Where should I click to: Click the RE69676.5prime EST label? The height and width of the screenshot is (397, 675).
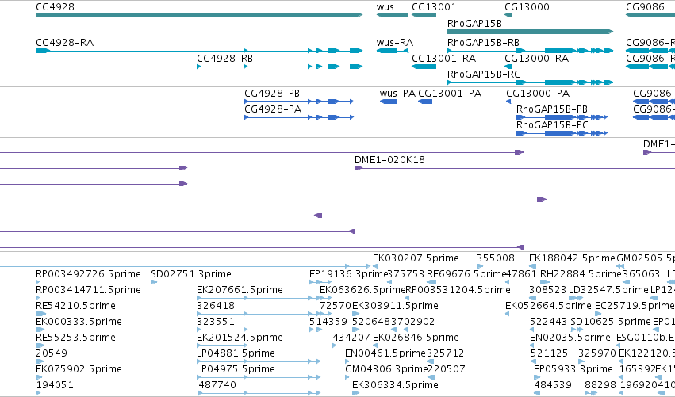(x=466, y=274)
